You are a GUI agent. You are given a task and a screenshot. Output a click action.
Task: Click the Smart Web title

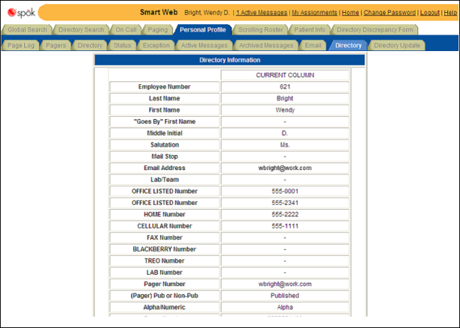[159, 12]
